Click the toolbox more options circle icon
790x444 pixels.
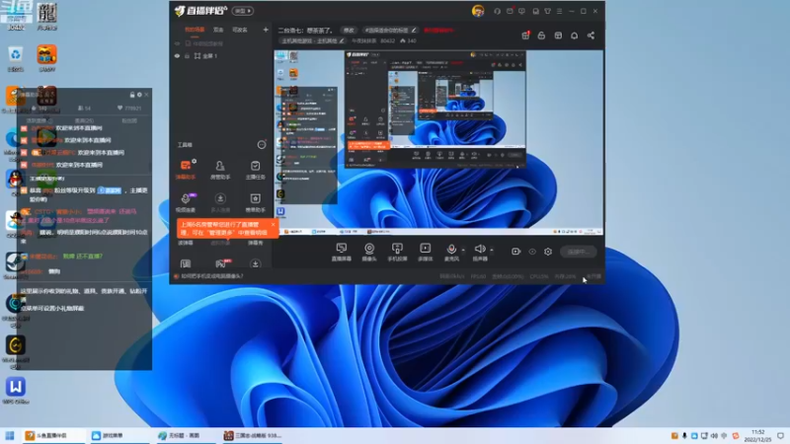click(x=262, y=145)
